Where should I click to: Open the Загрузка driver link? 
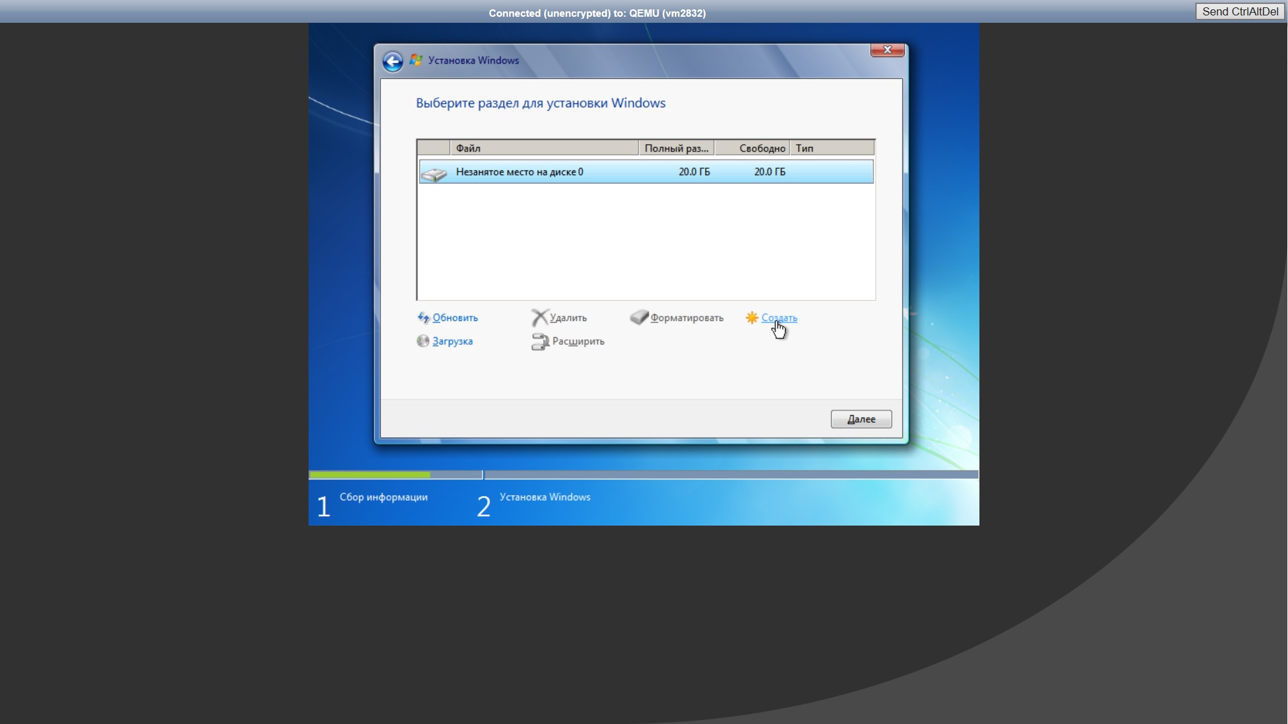452,341
